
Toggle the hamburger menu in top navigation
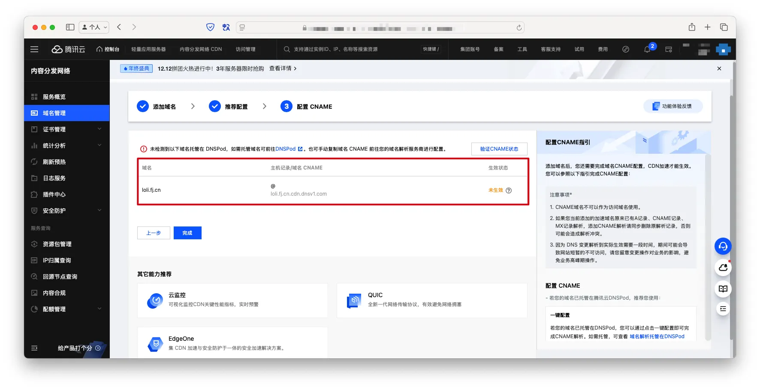34,49
